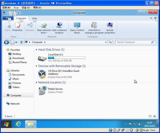Open the Windows Start button

tap(6, 124)
